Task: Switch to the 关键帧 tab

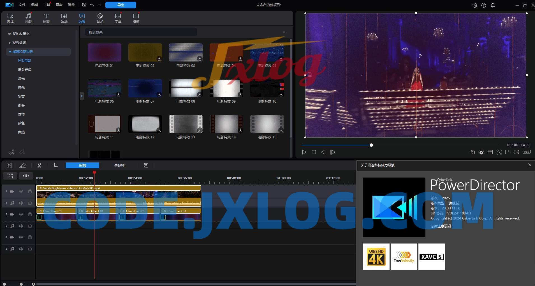Action: 119,166
